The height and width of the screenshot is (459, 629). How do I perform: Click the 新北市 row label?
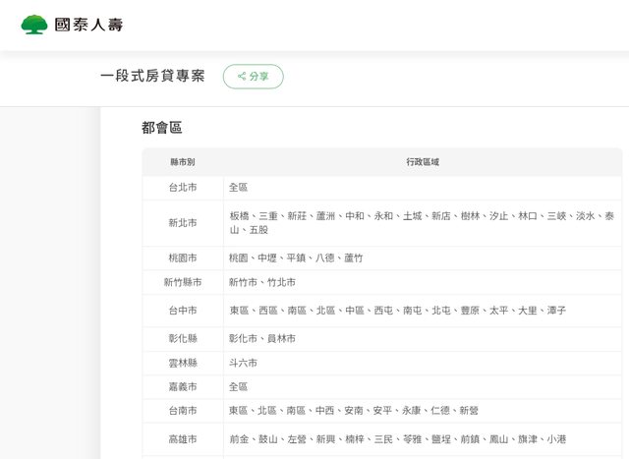coord(183,223)
